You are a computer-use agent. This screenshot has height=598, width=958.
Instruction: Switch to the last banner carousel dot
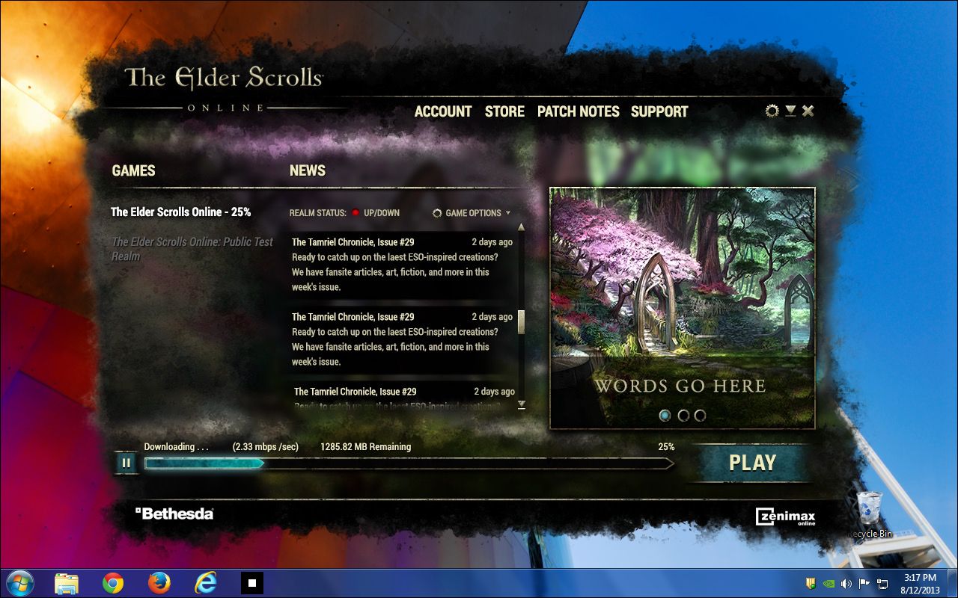700,416
